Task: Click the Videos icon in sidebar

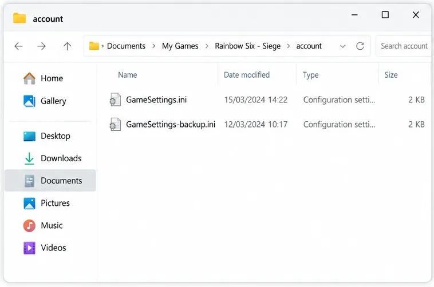Action: (29, 248)
